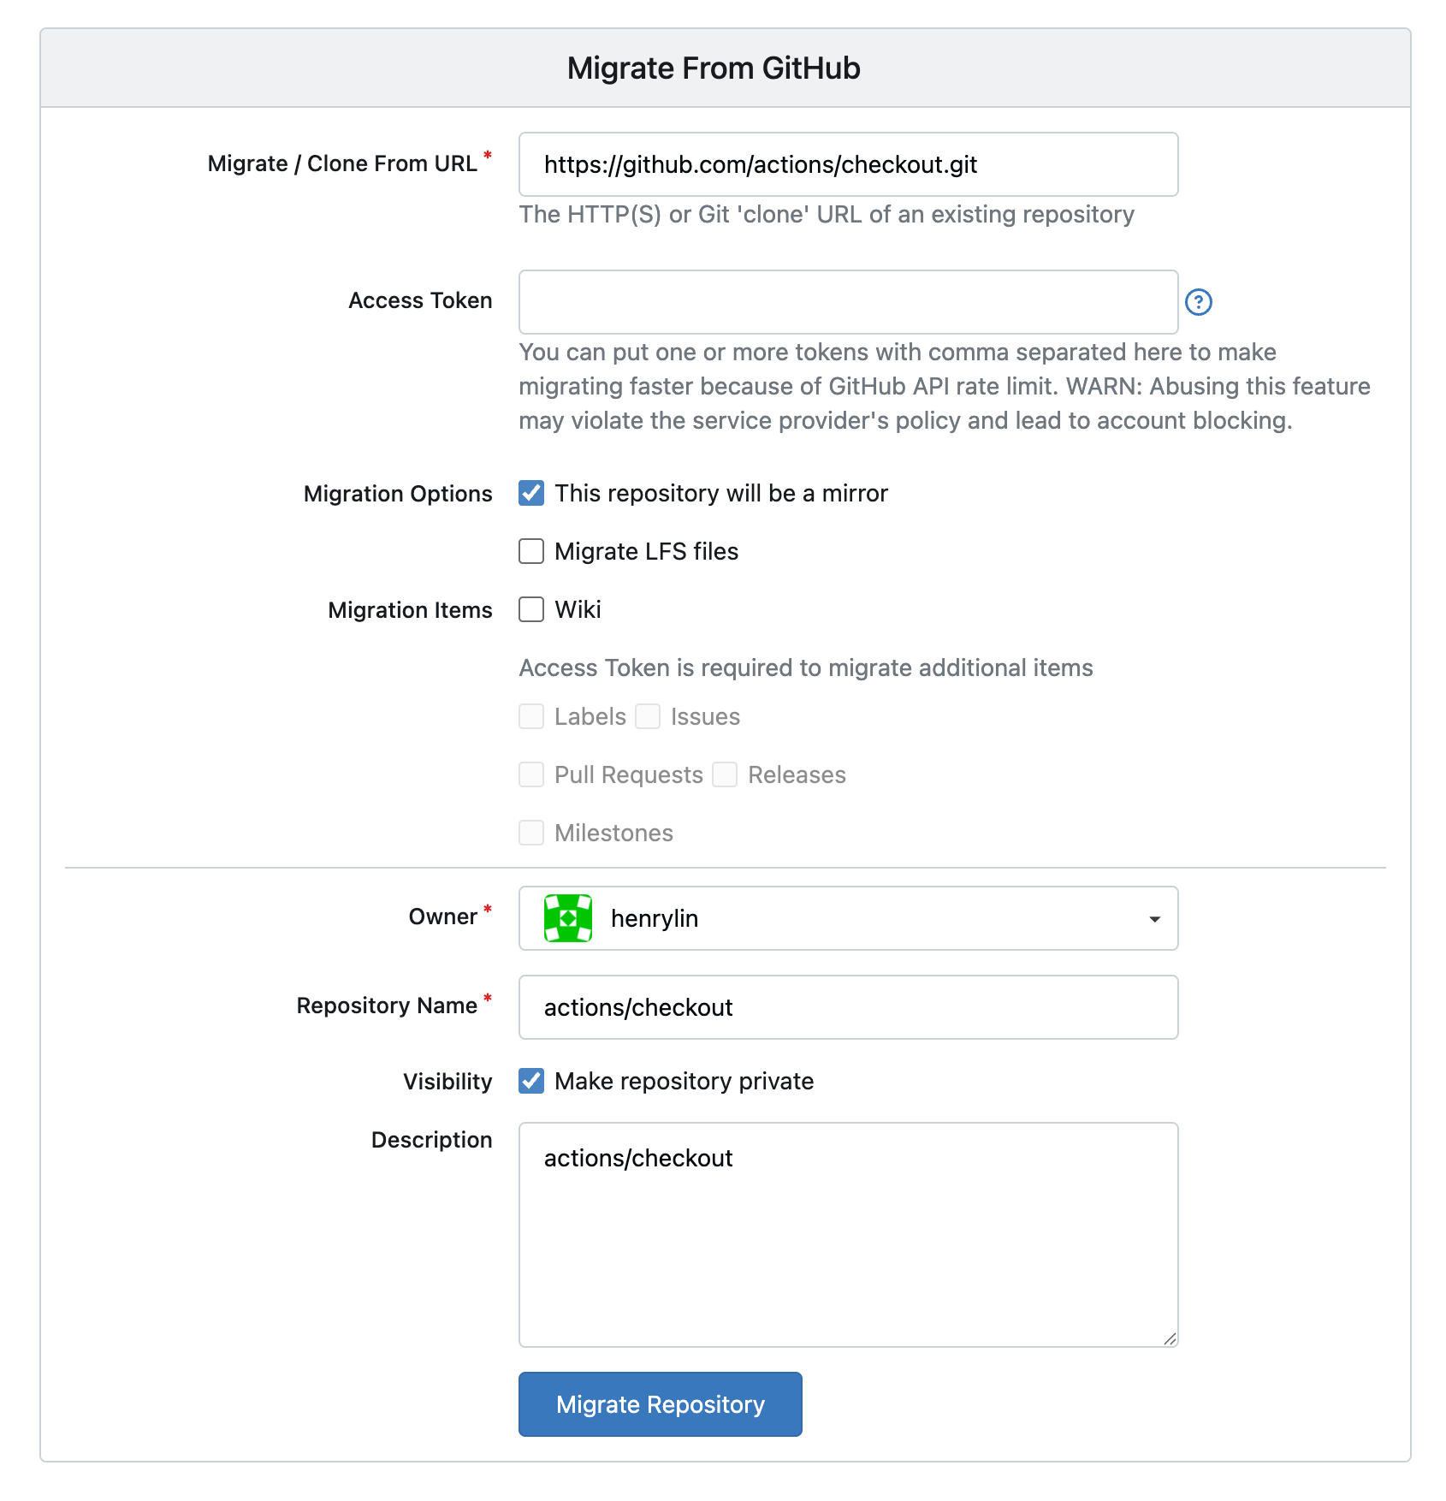Viewport: 1446px width, 1501px height.
Task: Grab the Description textarea resize handle
Action: pyautogui.click(x=1170, y=1338)
